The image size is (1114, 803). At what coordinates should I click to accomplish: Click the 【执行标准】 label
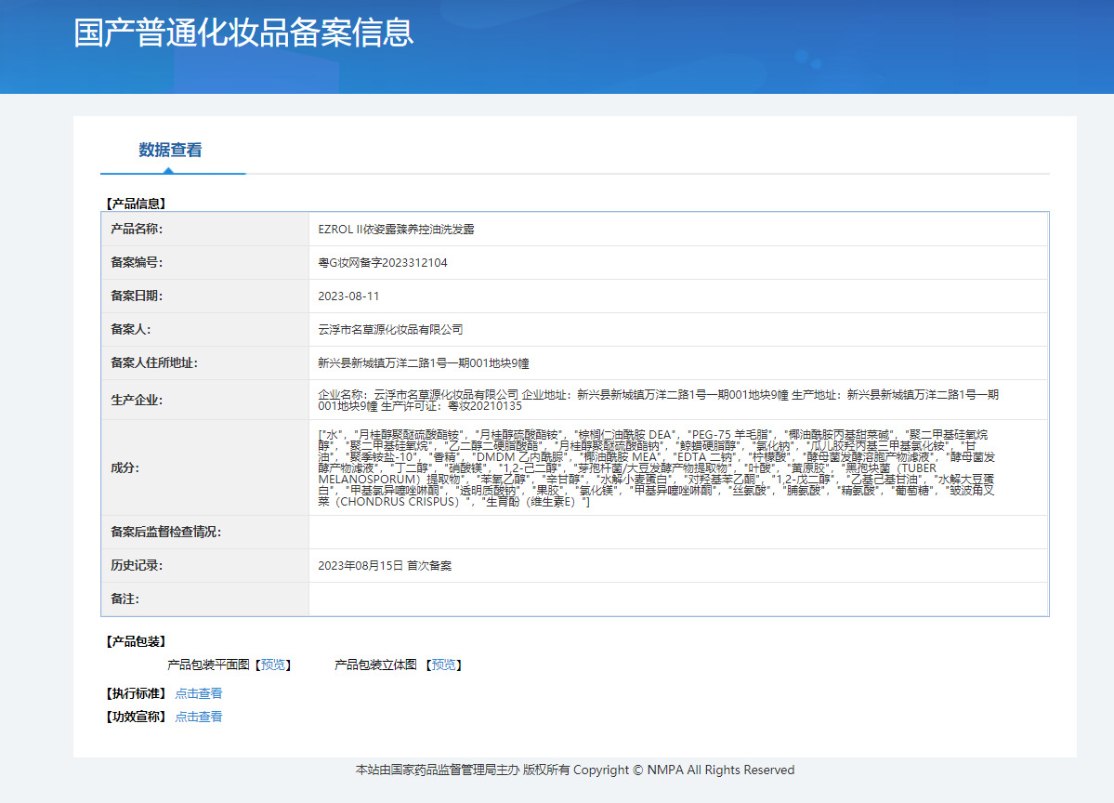tap(136, 692)
